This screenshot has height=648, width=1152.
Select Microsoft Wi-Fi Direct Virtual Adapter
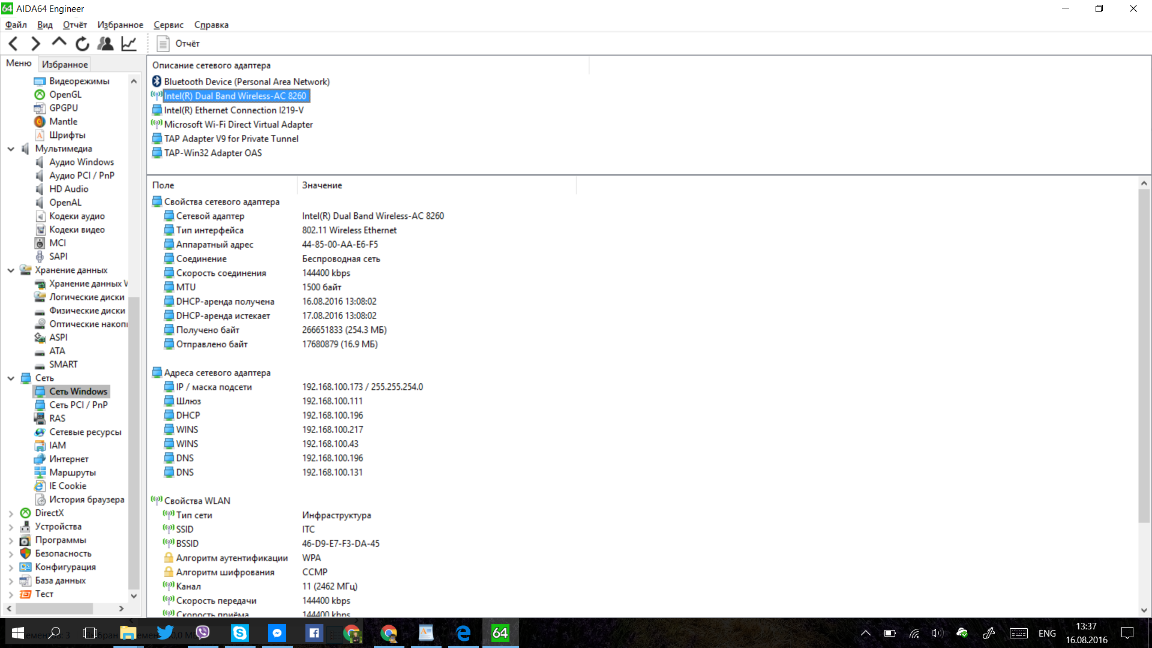point(238,125)
